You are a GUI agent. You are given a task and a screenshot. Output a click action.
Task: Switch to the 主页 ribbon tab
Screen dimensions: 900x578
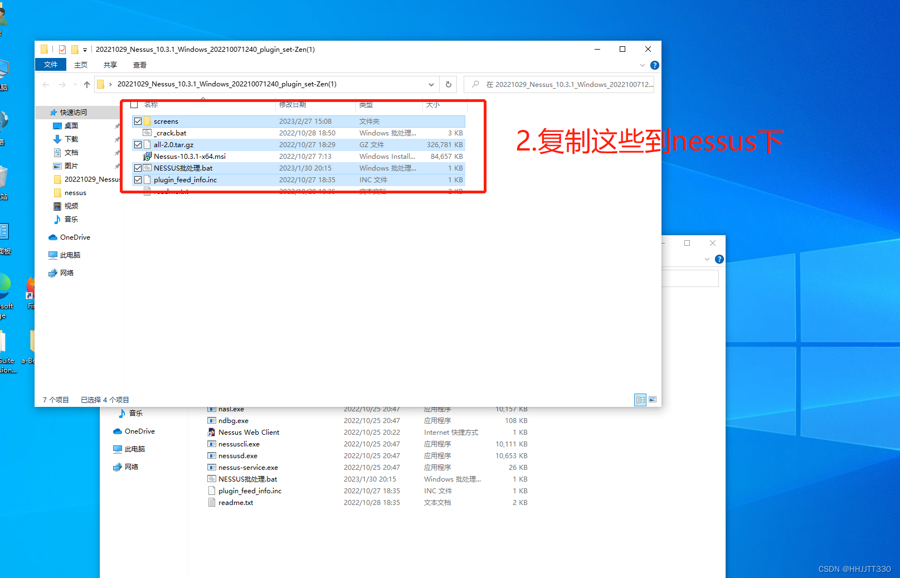[81, 65]
